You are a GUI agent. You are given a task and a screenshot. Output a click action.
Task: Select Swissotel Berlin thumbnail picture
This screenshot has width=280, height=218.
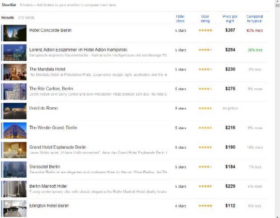(15, 169)
